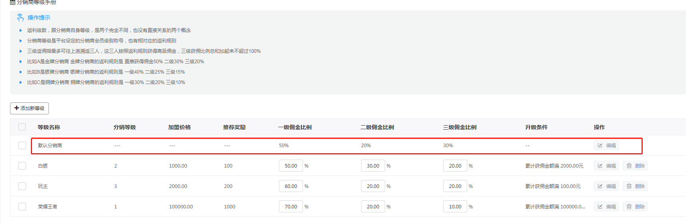Viewport: 686px width, 224px height.
Task: Click trash delete icon for 玩主 row
Action: (x=629, y=186)
